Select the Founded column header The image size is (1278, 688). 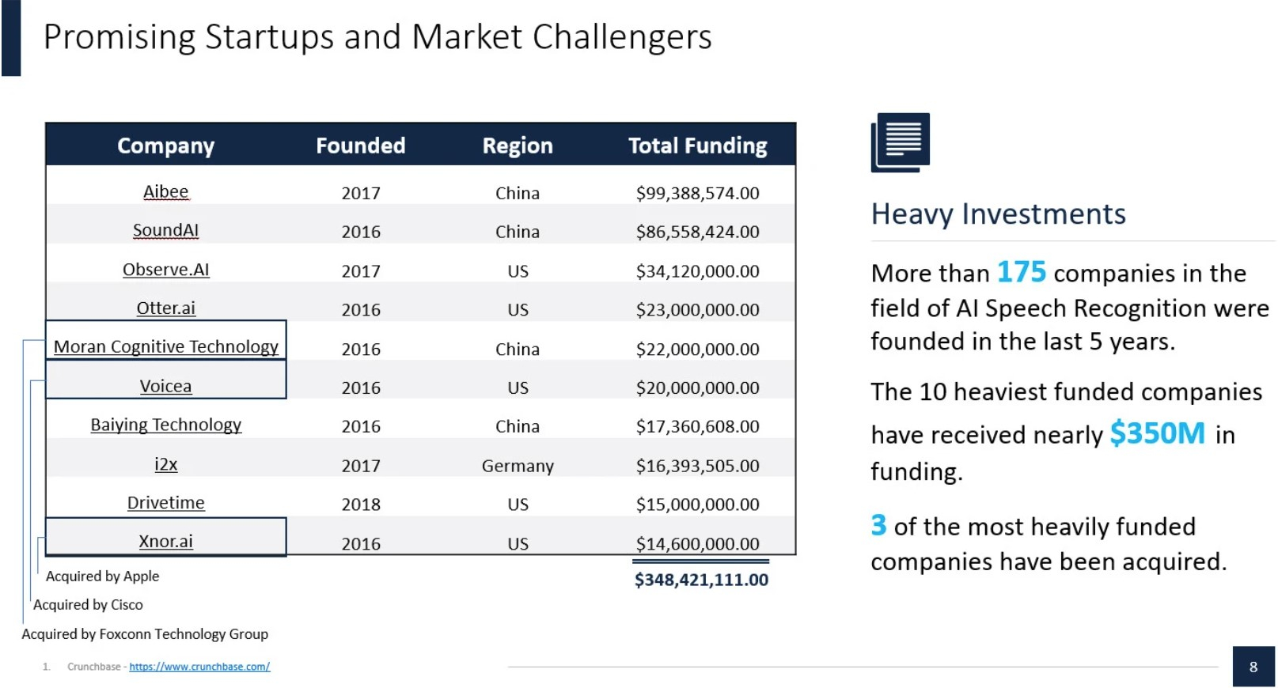pyautogui.click(x=361, y=146)
